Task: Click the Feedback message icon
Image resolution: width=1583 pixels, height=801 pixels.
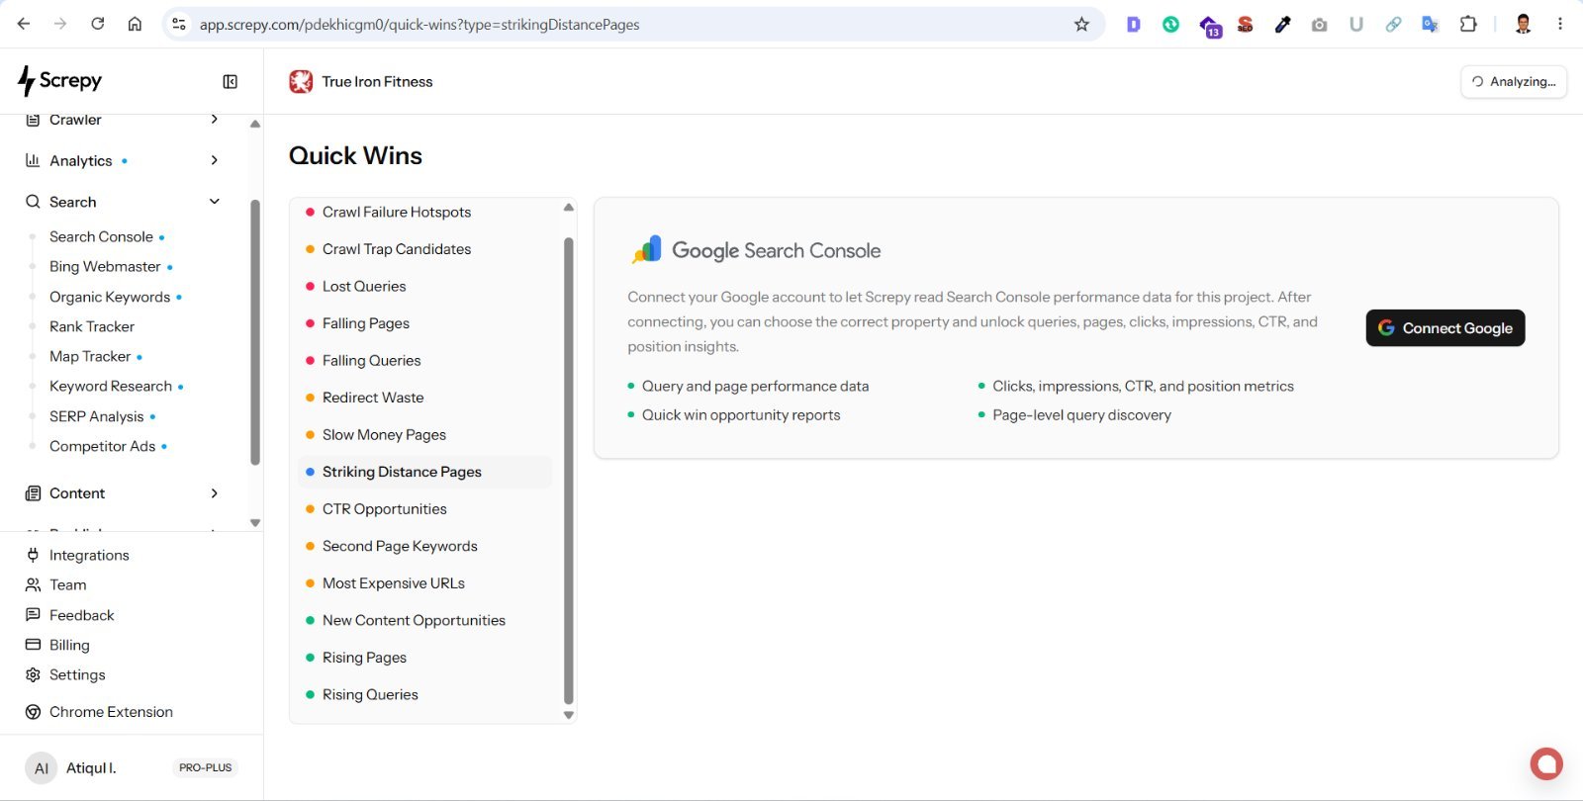Action: [x=33, y=615]
